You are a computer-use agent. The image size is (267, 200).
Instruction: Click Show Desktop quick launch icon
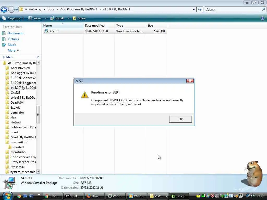pyautogui.click(x=25, y=196)
